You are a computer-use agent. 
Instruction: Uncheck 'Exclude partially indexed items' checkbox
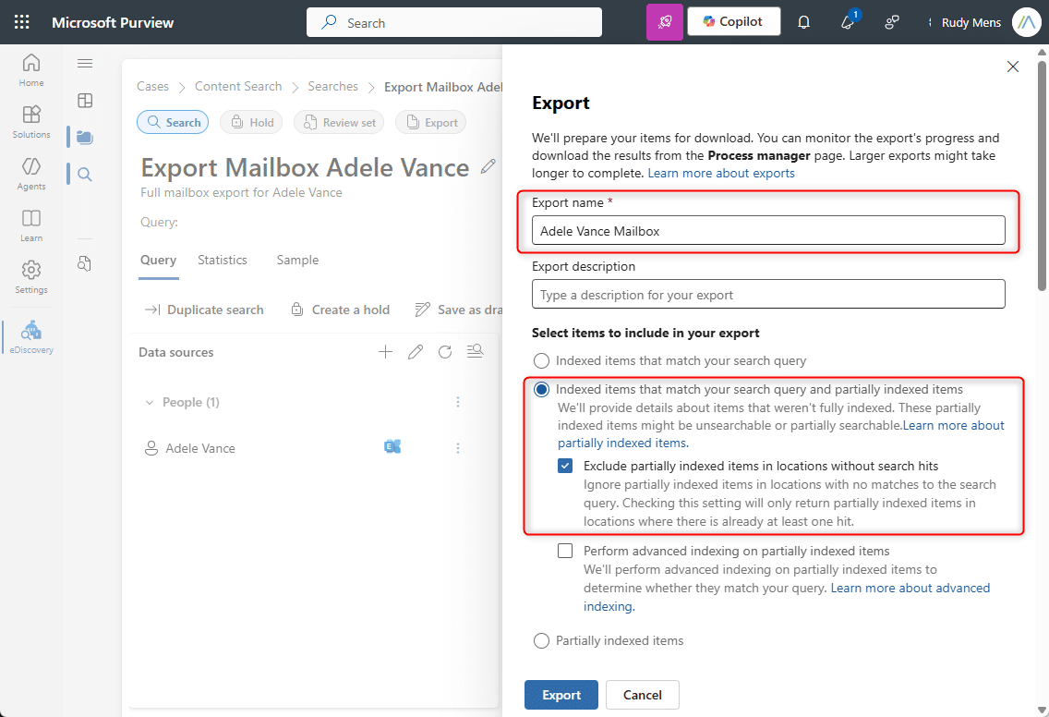pos(565,466)
